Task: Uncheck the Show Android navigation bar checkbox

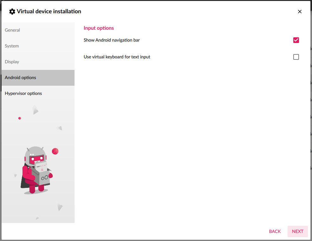Action: (296, 40)
